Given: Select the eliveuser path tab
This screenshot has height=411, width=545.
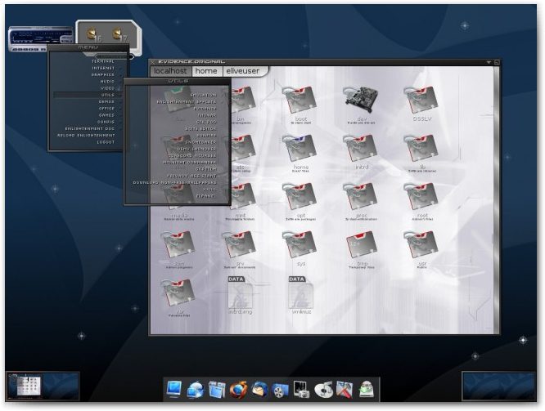Looking at the screenshot, I should (x=242, y=71).
